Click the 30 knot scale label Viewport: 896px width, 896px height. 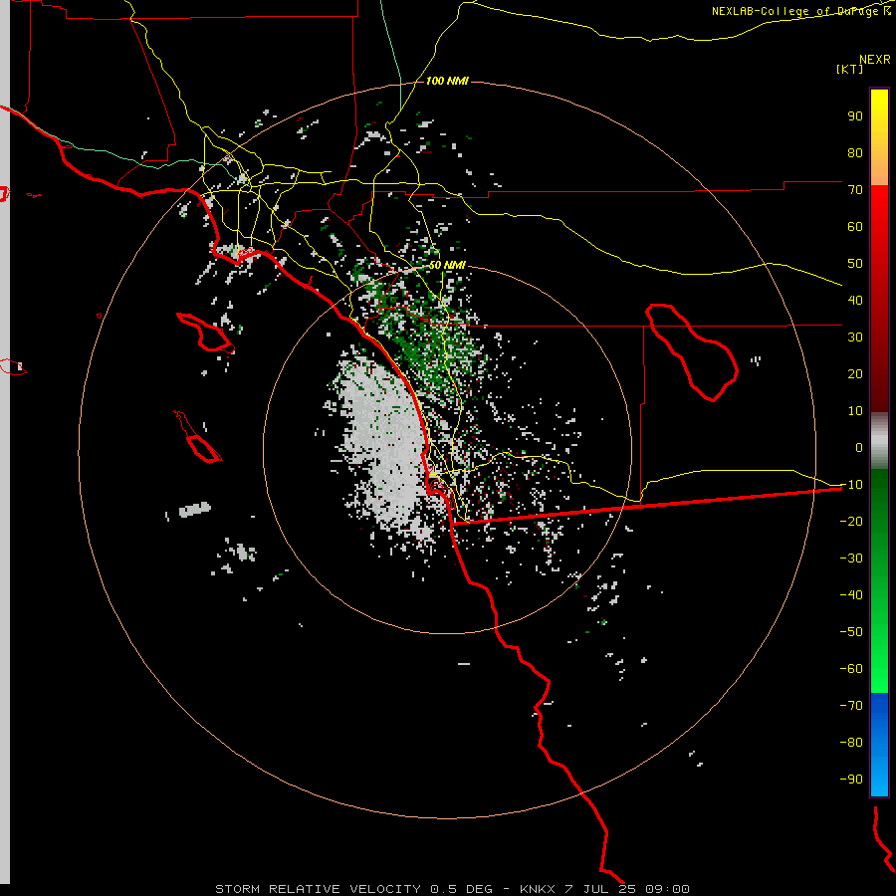tap(855, 337)
